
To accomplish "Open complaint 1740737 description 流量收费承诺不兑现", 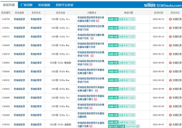I will 91,37.
